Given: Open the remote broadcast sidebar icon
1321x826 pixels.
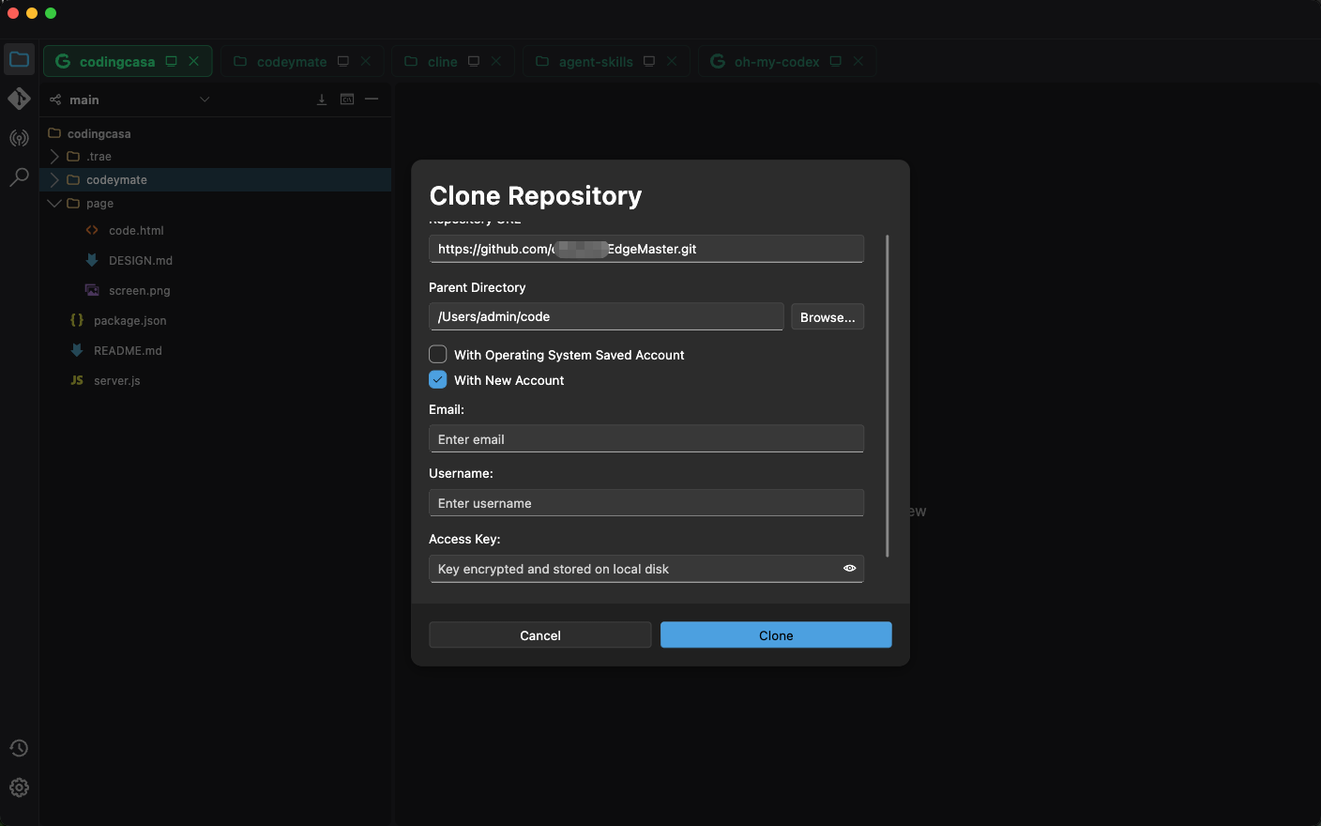Looking at the screenshot, I should coord(19,138).
